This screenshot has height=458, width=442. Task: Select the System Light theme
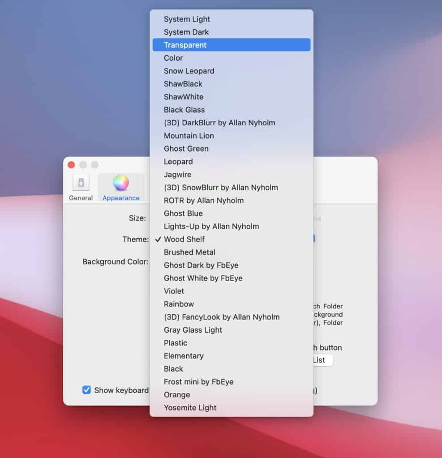187,19
